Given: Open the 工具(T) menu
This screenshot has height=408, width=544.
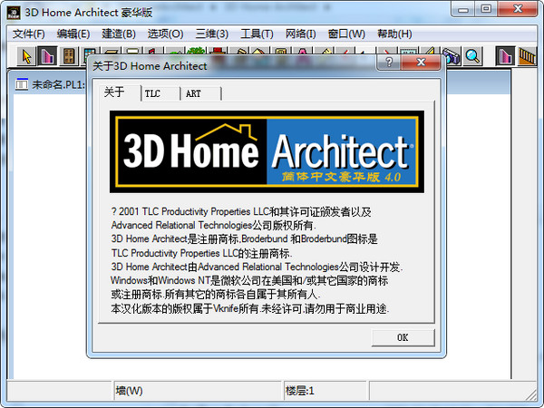Looking at the screenshot, I should point(257,34).
